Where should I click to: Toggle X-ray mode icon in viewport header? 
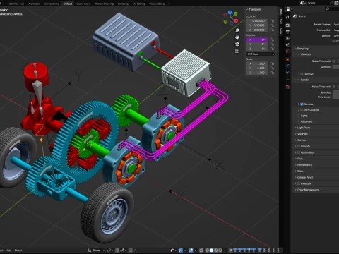(201, 250)
